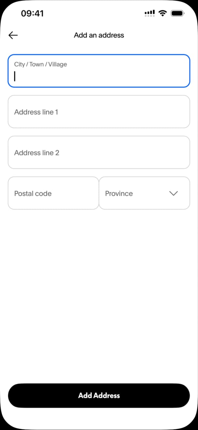Image resolution: width=198 pixels, height=430 pixels.
Task: Tap the 09:41 clock in status bar
Action: click(32, 13)
